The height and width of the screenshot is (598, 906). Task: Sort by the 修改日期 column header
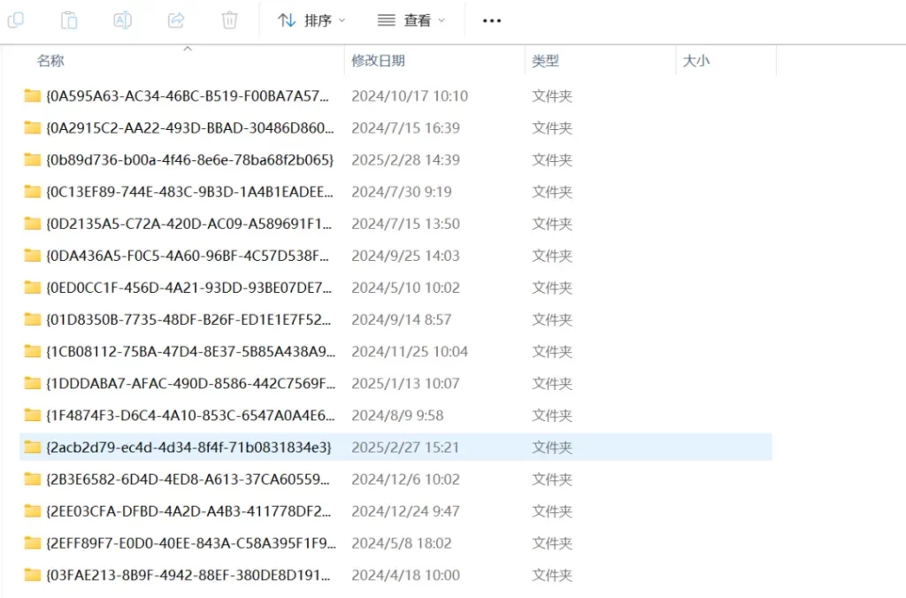(378, 61)
